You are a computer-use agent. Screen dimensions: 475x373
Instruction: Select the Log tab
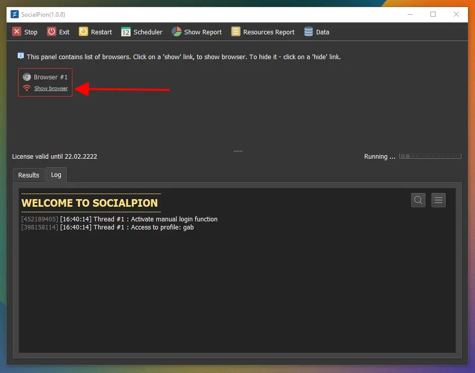[56, 175]
